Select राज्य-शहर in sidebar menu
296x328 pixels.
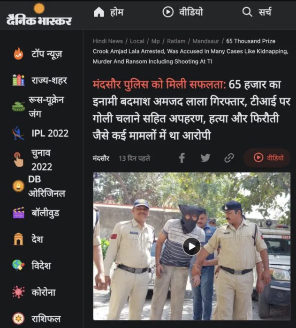pyautogui.click(x=49, y=80)
